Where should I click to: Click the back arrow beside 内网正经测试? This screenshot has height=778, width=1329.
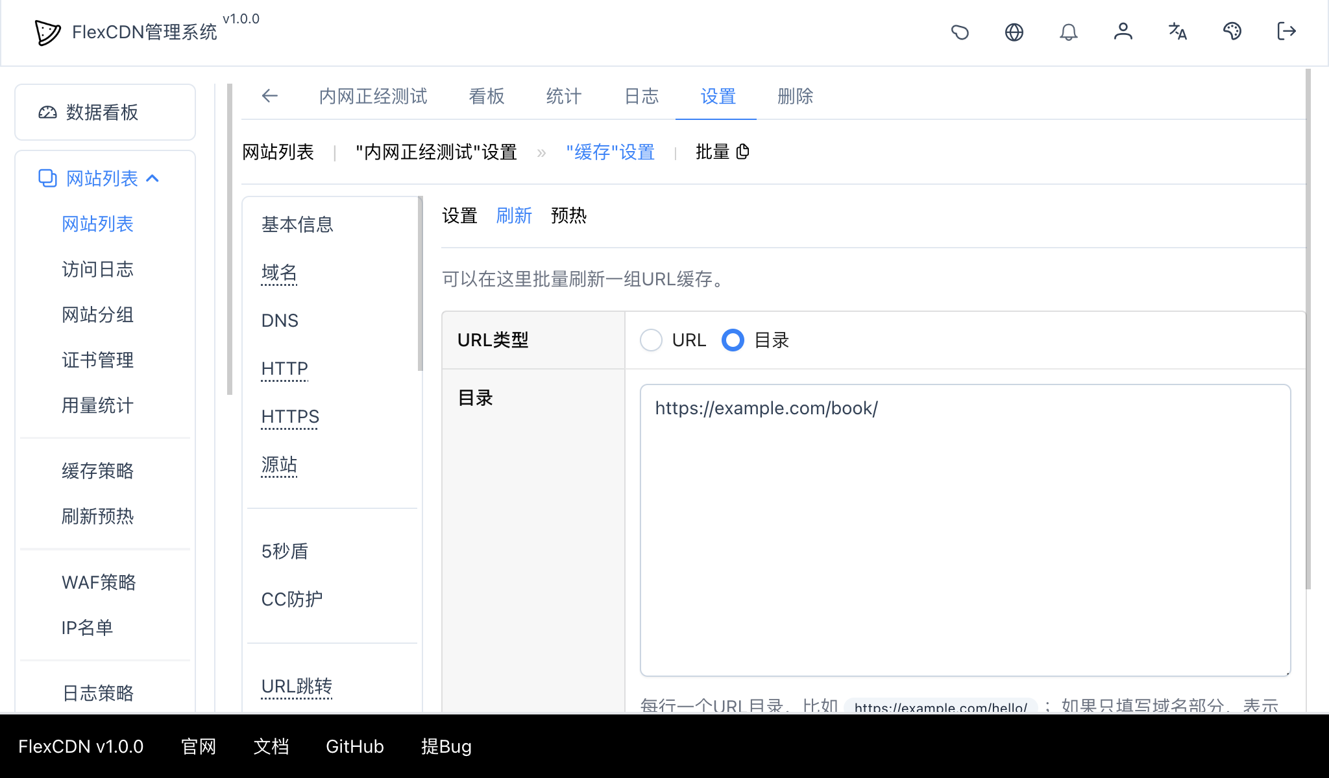[270, 96]
